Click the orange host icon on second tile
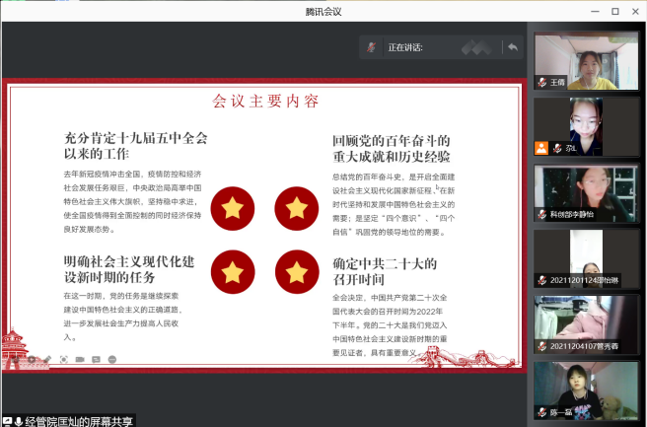 (x=540, y=149)
